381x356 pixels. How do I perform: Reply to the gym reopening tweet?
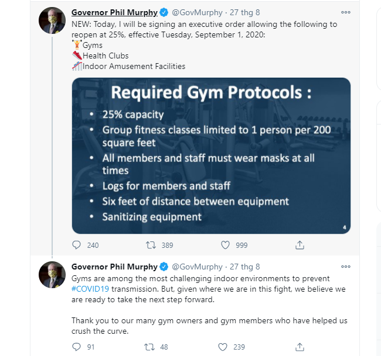pos(76,245)
